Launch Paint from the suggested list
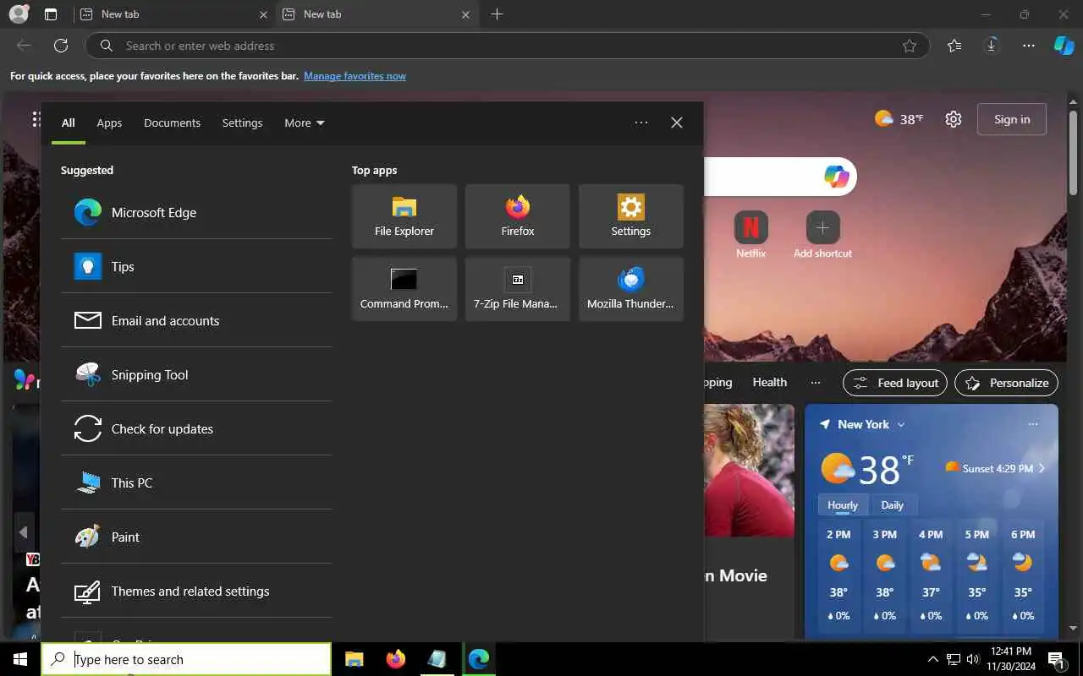 (x=196, y=537)
